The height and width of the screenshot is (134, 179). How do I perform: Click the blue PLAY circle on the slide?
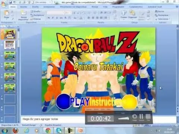(64, 102)
